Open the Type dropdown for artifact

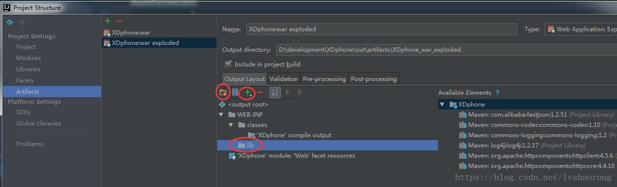(x=581, y=29)
